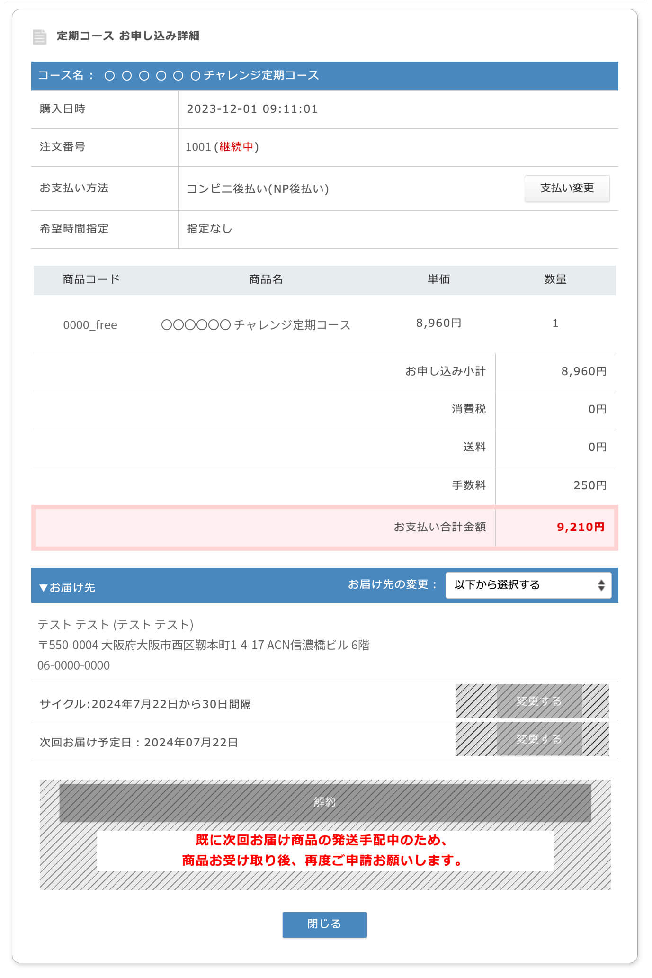Click the 0000_free product code
This screenshot has height=978, width=652.
(90, 325)
